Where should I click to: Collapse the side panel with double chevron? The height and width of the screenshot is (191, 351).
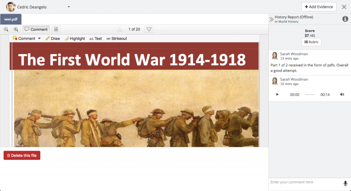(271, 19)
